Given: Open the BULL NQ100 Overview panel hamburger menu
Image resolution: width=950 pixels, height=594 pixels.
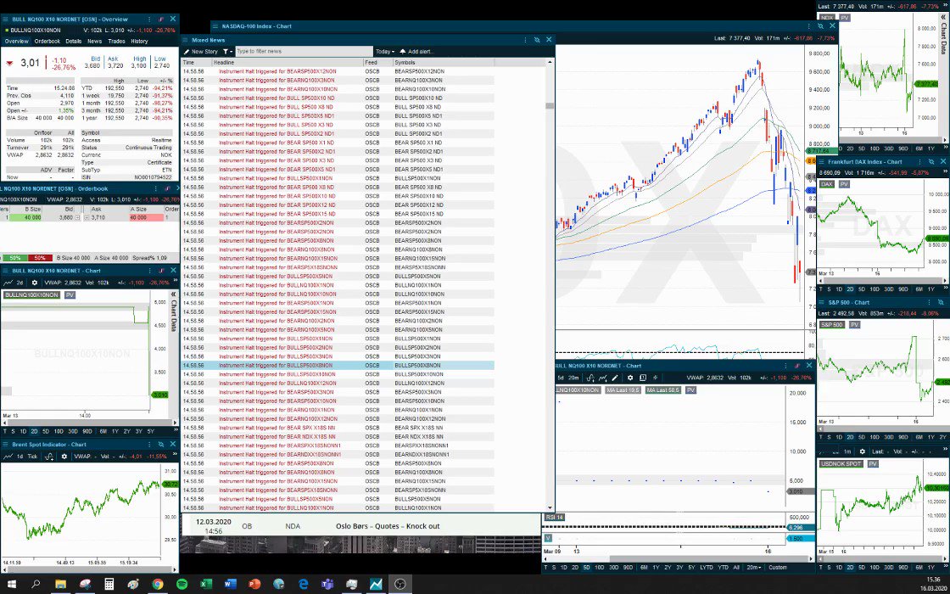Looking at the screenshot, I should [5, 20].
